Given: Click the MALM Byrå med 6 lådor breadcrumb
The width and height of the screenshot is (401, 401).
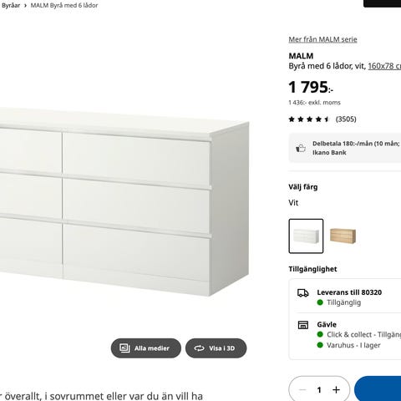Looking at the screenshot, I should pos(64,5).
